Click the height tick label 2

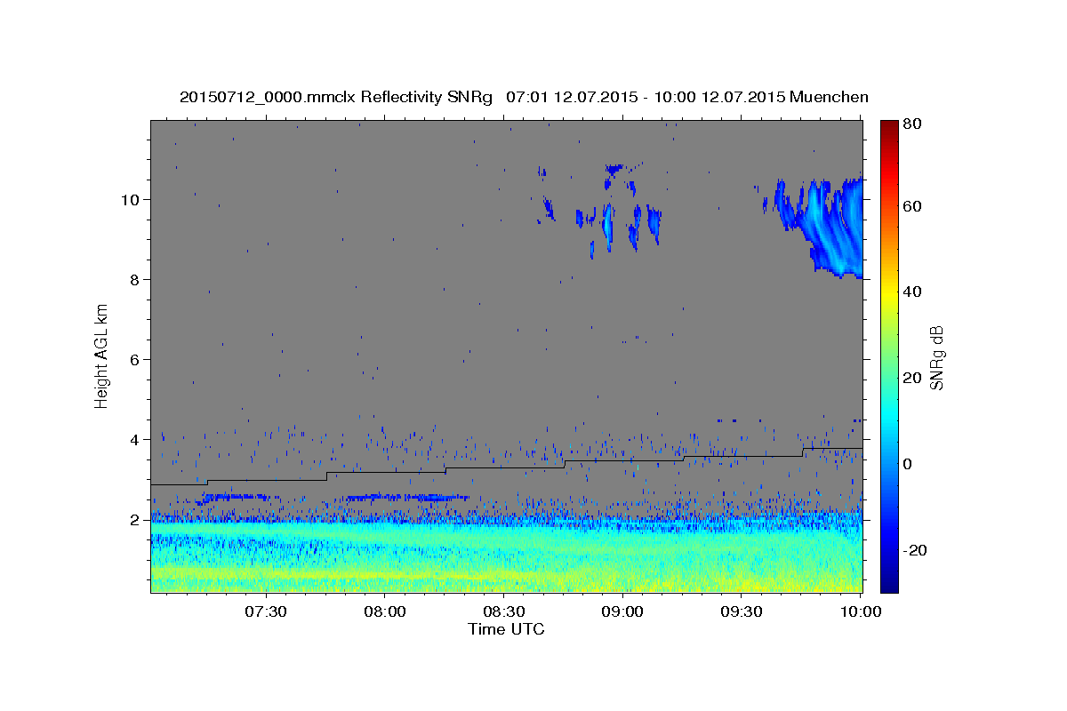click(135, 520)
